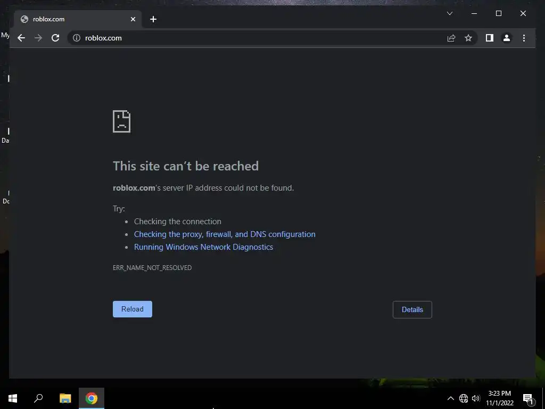Click the ERR_NAME_NOT_RESOLVED error code
This screenshot has height=409, width=545.
pos(152,267)
